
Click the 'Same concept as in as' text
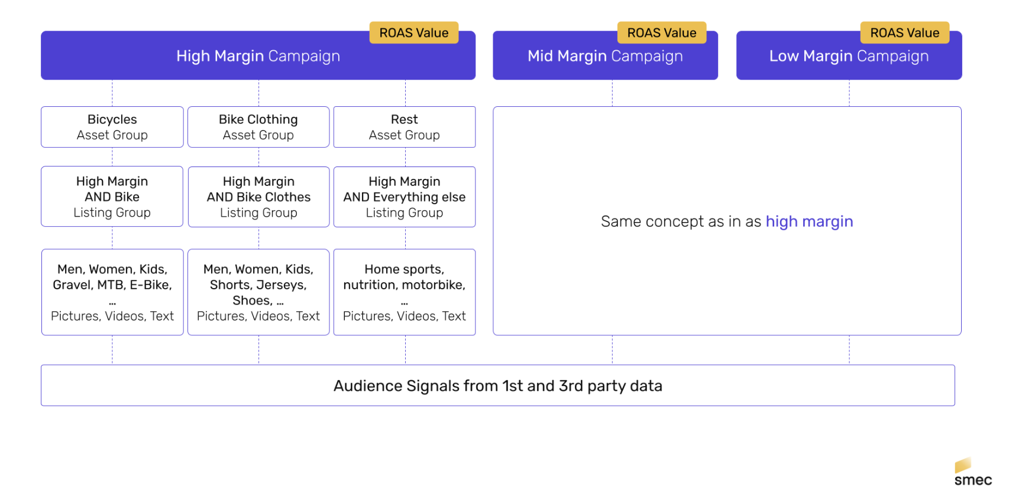(x=681, y=221)
